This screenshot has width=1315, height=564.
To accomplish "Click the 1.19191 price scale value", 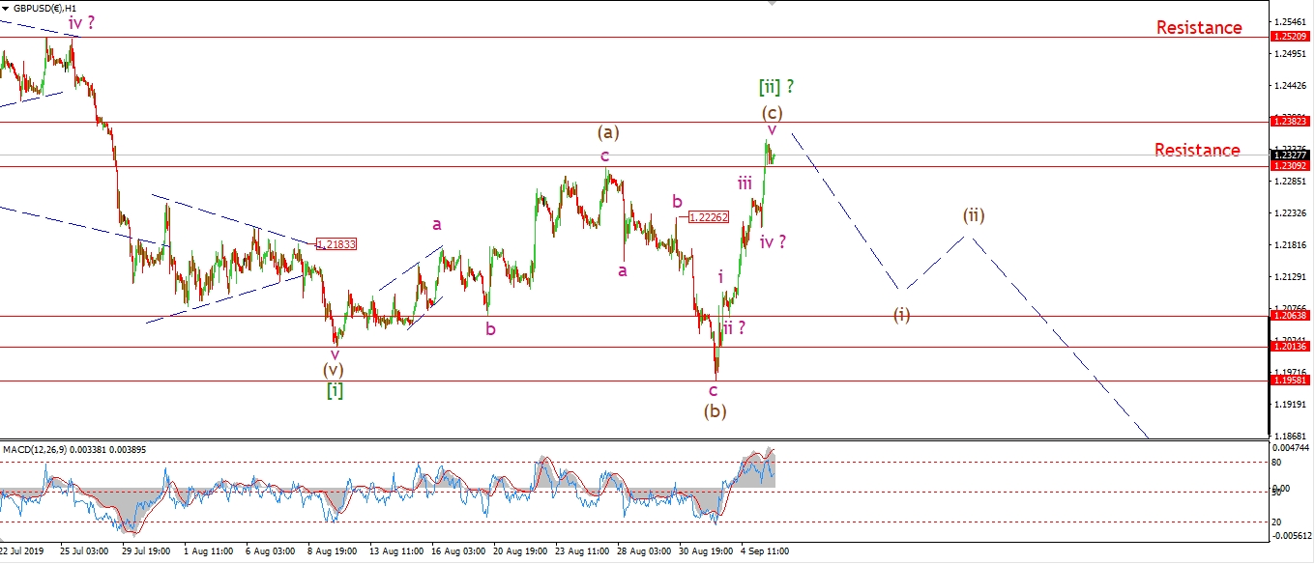I will (x=1293, y=405).
